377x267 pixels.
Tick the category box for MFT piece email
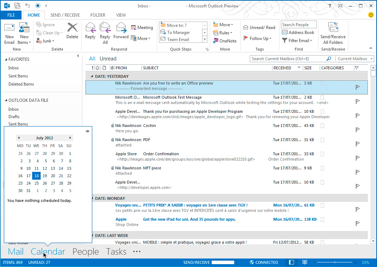pyautogui.click(x=323, y=168)
